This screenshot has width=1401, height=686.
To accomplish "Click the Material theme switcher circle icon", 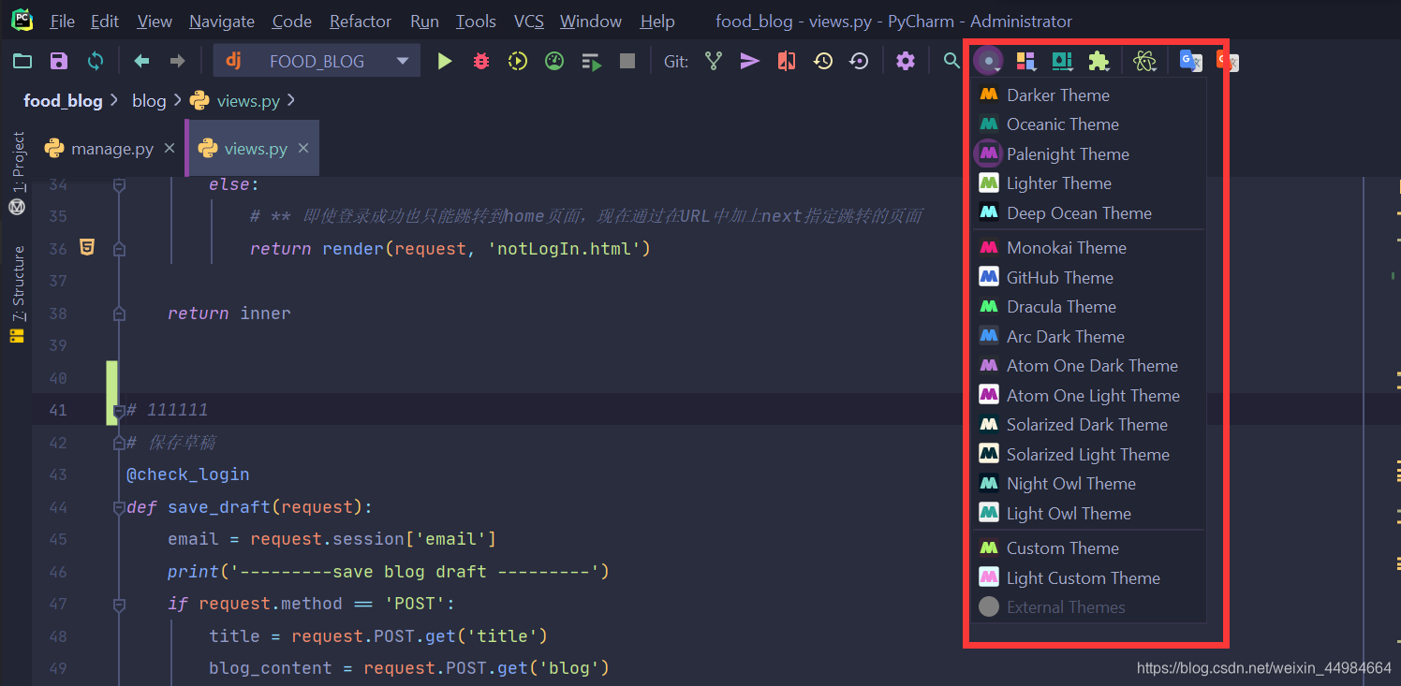I will click(x=988, y=62).
